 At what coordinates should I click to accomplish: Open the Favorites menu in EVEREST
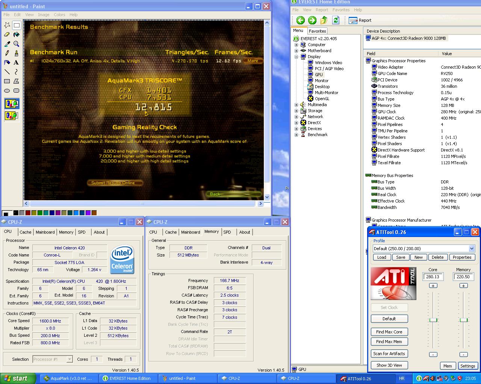coord(341,10)
